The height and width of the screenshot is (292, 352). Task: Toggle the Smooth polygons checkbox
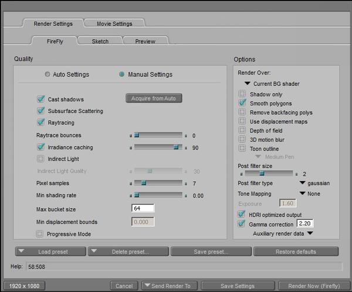point(242,103)
